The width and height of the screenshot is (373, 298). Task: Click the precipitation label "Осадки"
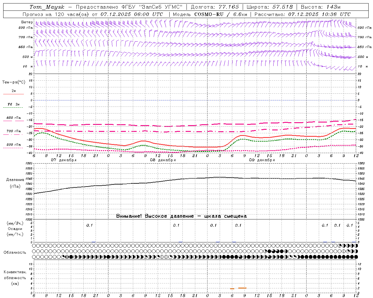(15, 229)
